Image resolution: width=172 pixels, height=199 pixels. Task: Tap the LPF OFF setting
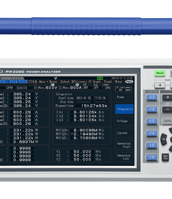(88, 88)
